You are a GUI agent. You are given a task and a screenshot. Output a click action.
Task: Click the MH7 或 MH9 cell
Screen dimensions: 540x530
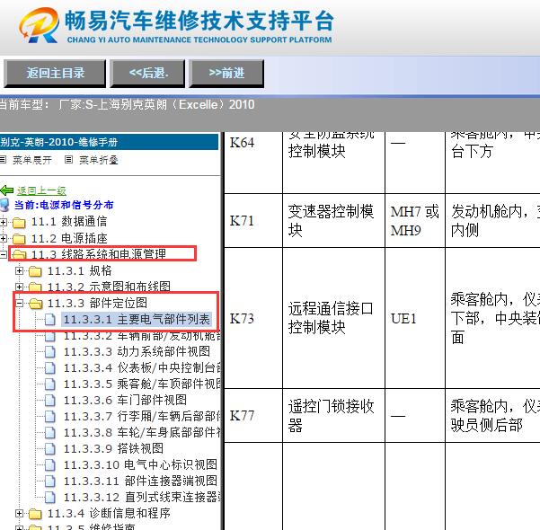414,221
